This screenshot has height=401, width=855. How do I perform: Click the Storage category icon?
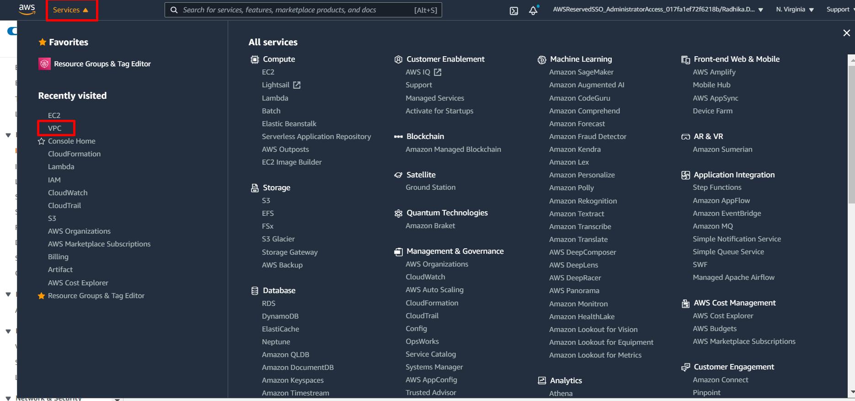click(255, 188)
